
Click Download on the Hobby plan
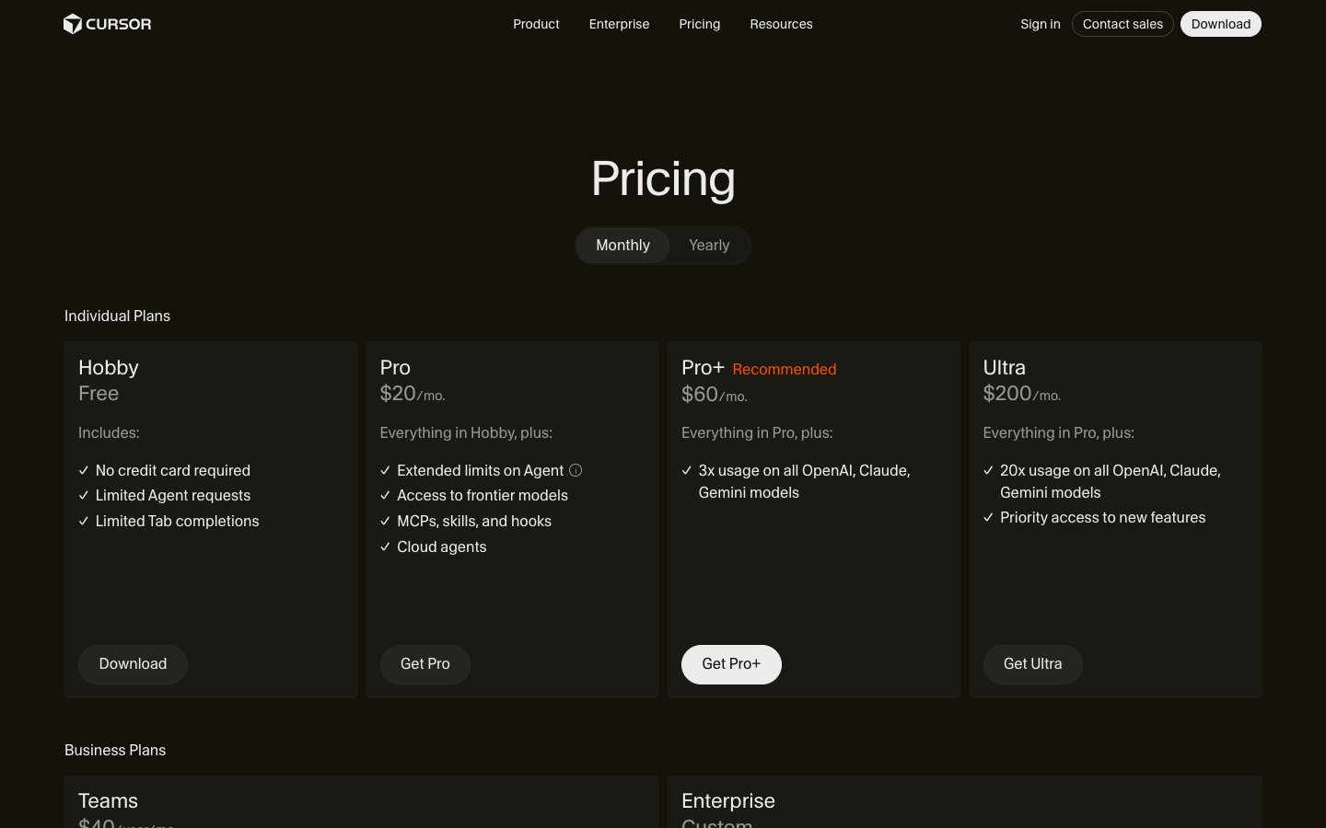133,664
